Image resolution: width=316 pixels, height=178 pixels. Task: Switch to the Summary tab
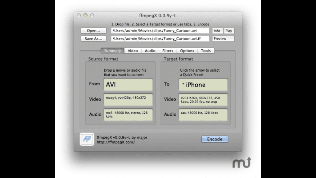(x=113, y=51)
